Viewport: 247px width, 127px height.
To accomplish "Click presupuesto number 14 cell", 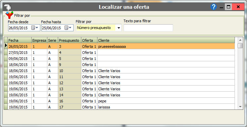I will pyautogui.click(x=70, y=95).
